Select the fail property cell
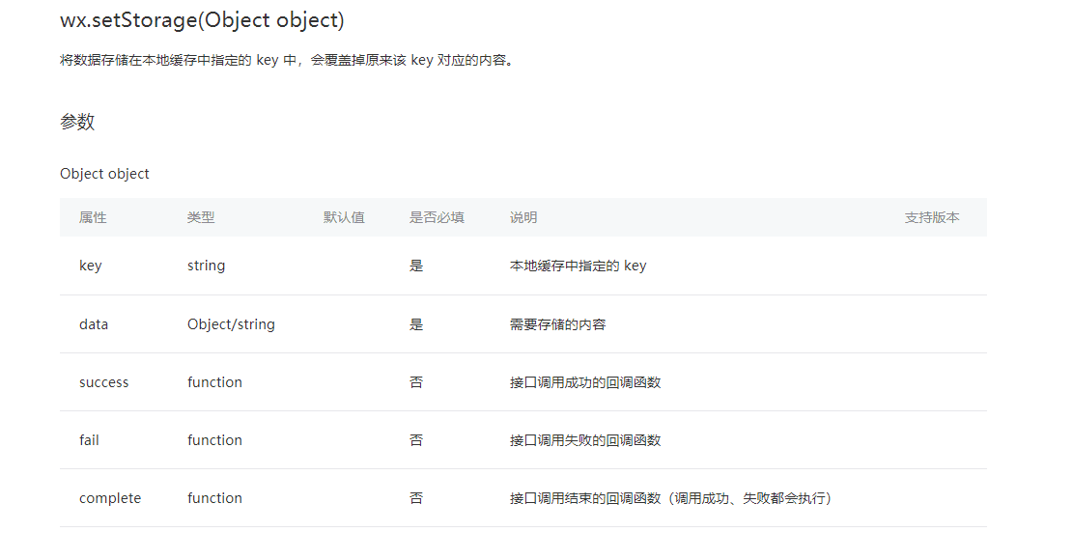 (89, 440)
